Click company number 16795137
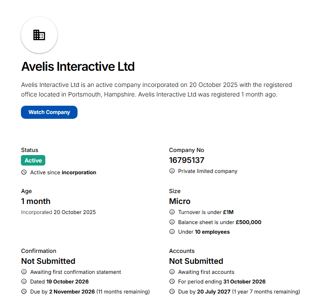 pyautogui.click(x=186, y=160)
